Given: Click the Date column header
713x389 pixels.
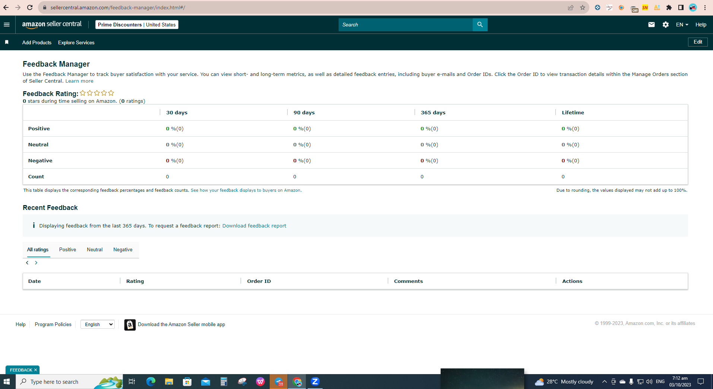Looking at the screenshot, I should point(35,281).
